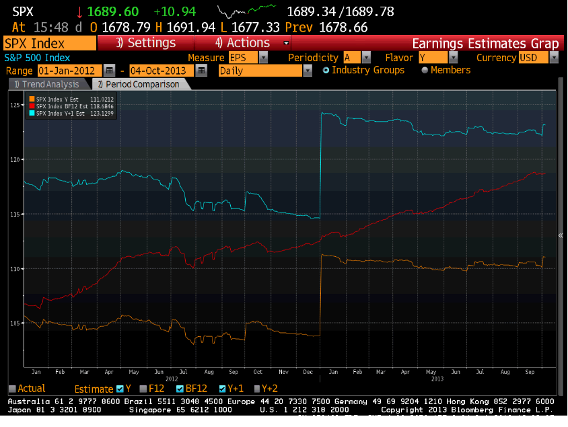Click the 2013 year axis label
The width and height of the screenshot is (568, 427).
[437, 379]
